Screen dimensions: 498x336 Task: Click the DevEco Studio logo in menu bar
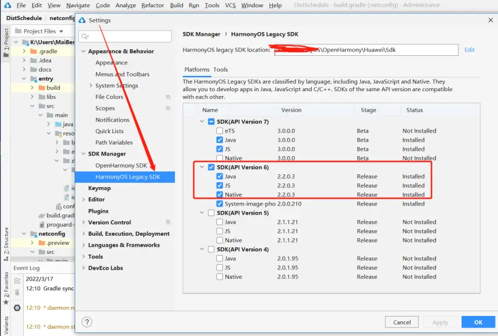(x=8, y=5)
